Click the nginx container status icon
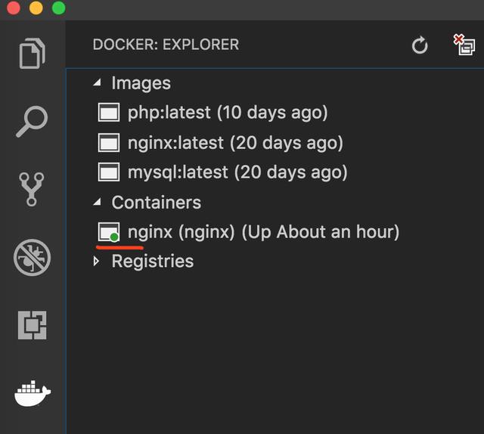The image size is (484, 434). pyautogui.click(x=109, y=232)
